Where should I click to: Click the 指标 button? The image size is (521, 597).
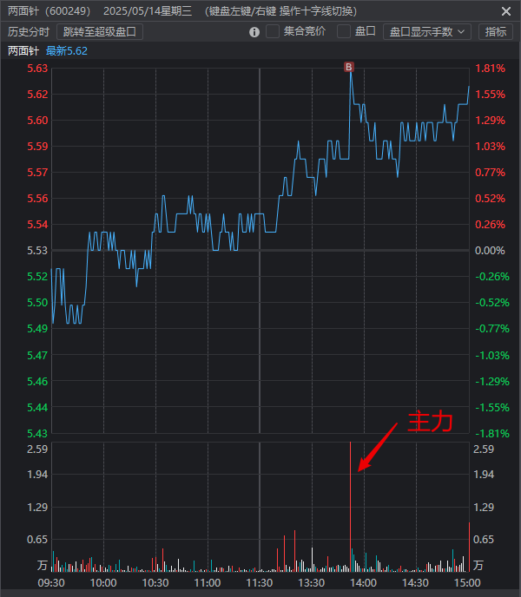tap(496, 32)
